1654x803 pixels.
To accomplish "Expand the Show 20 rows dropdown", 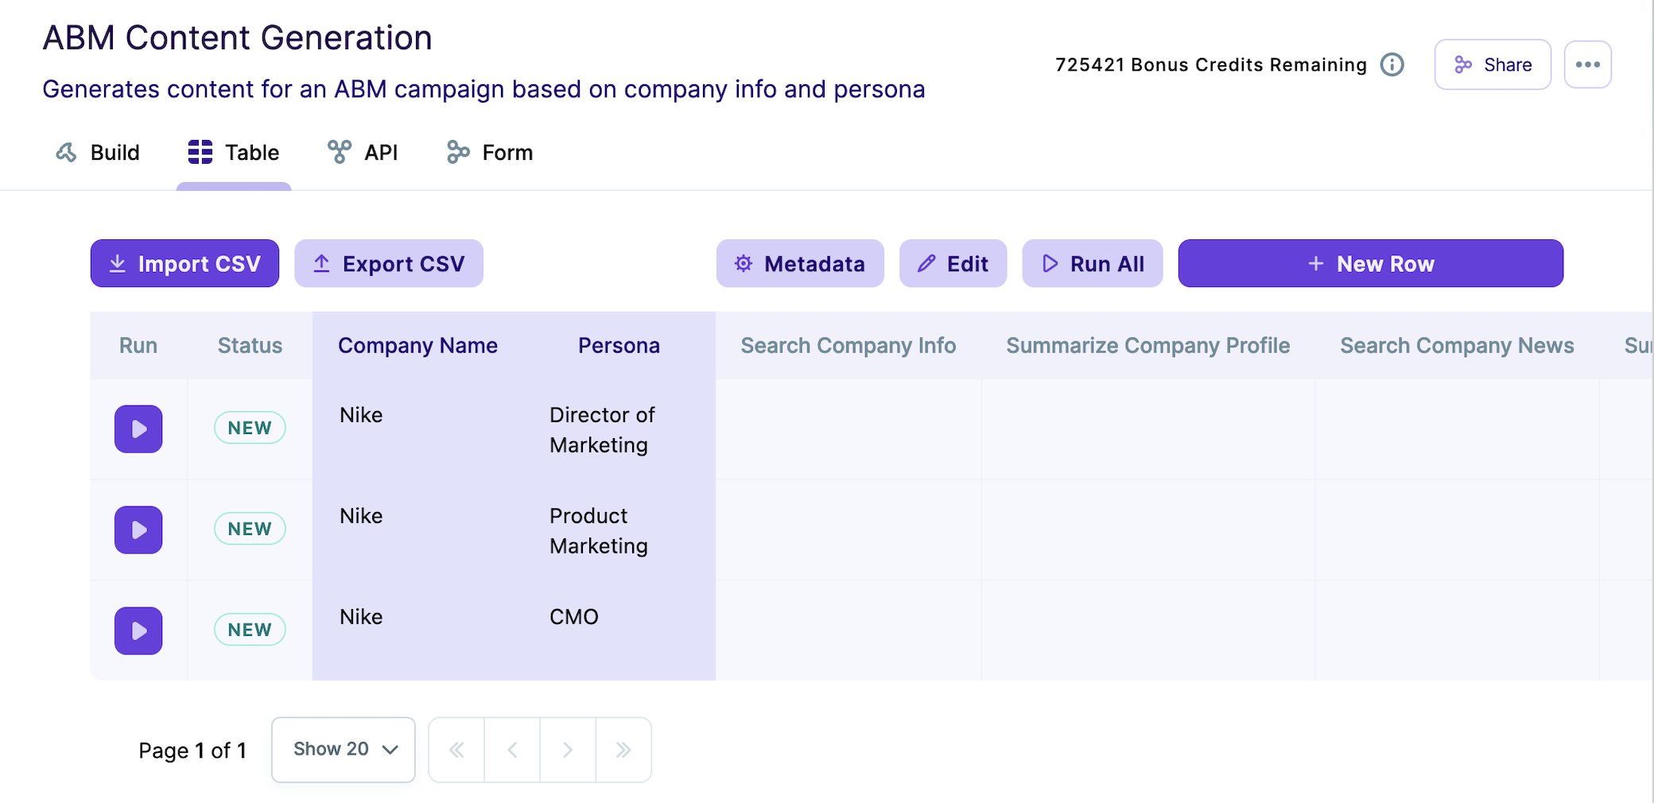I will coord(344,750).
